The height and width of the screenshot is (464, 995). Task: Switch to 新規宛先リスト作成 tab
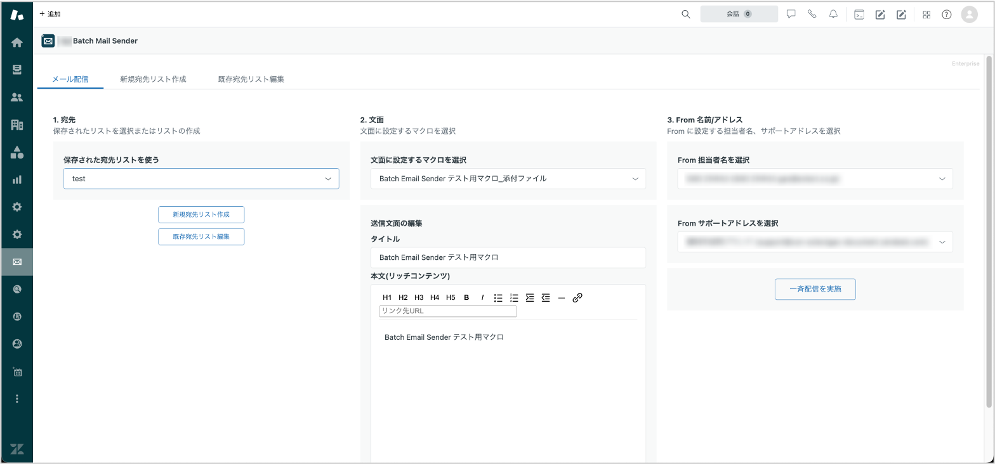153,79
